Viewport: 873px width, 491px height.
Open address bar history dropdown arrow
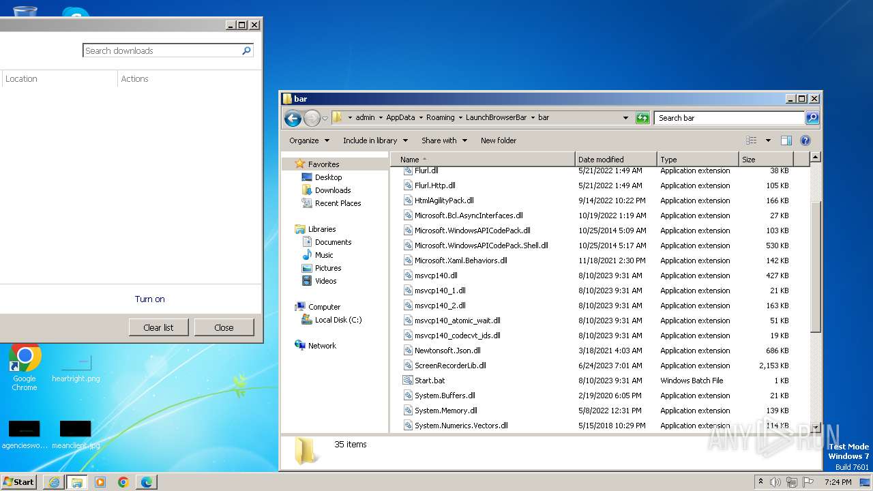(x=625, y=118)
